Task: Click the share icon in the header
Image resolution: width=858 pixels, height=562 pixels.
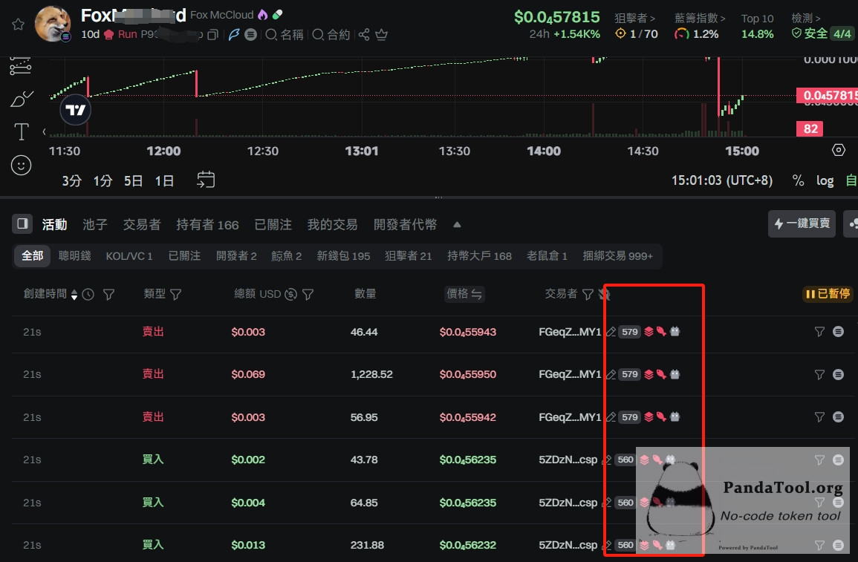Action: [x=363, y=34]
